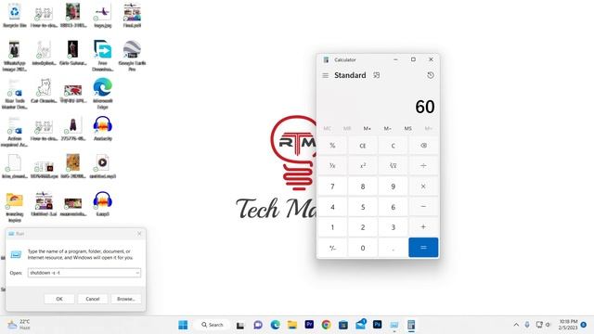Open the clock and date in taskbar
Screen dimensions: 594x334
(x=568, y=325)
